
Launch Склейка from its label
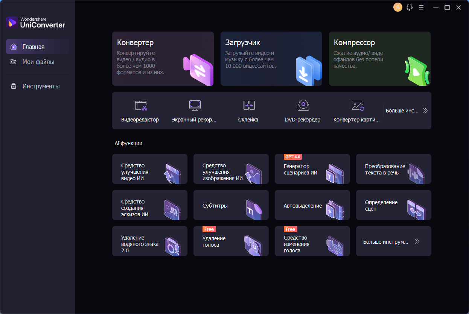point(248,120)
